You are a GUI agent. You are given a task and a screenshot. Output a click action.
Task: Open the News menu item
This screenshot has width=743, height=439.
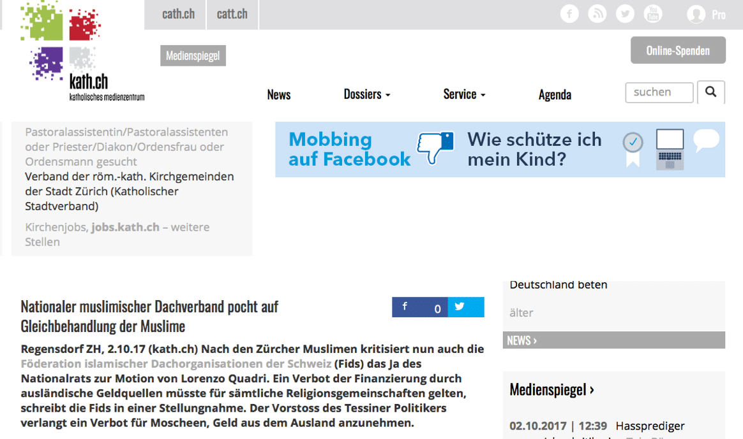pyautogui.click(x=279, y=95)
